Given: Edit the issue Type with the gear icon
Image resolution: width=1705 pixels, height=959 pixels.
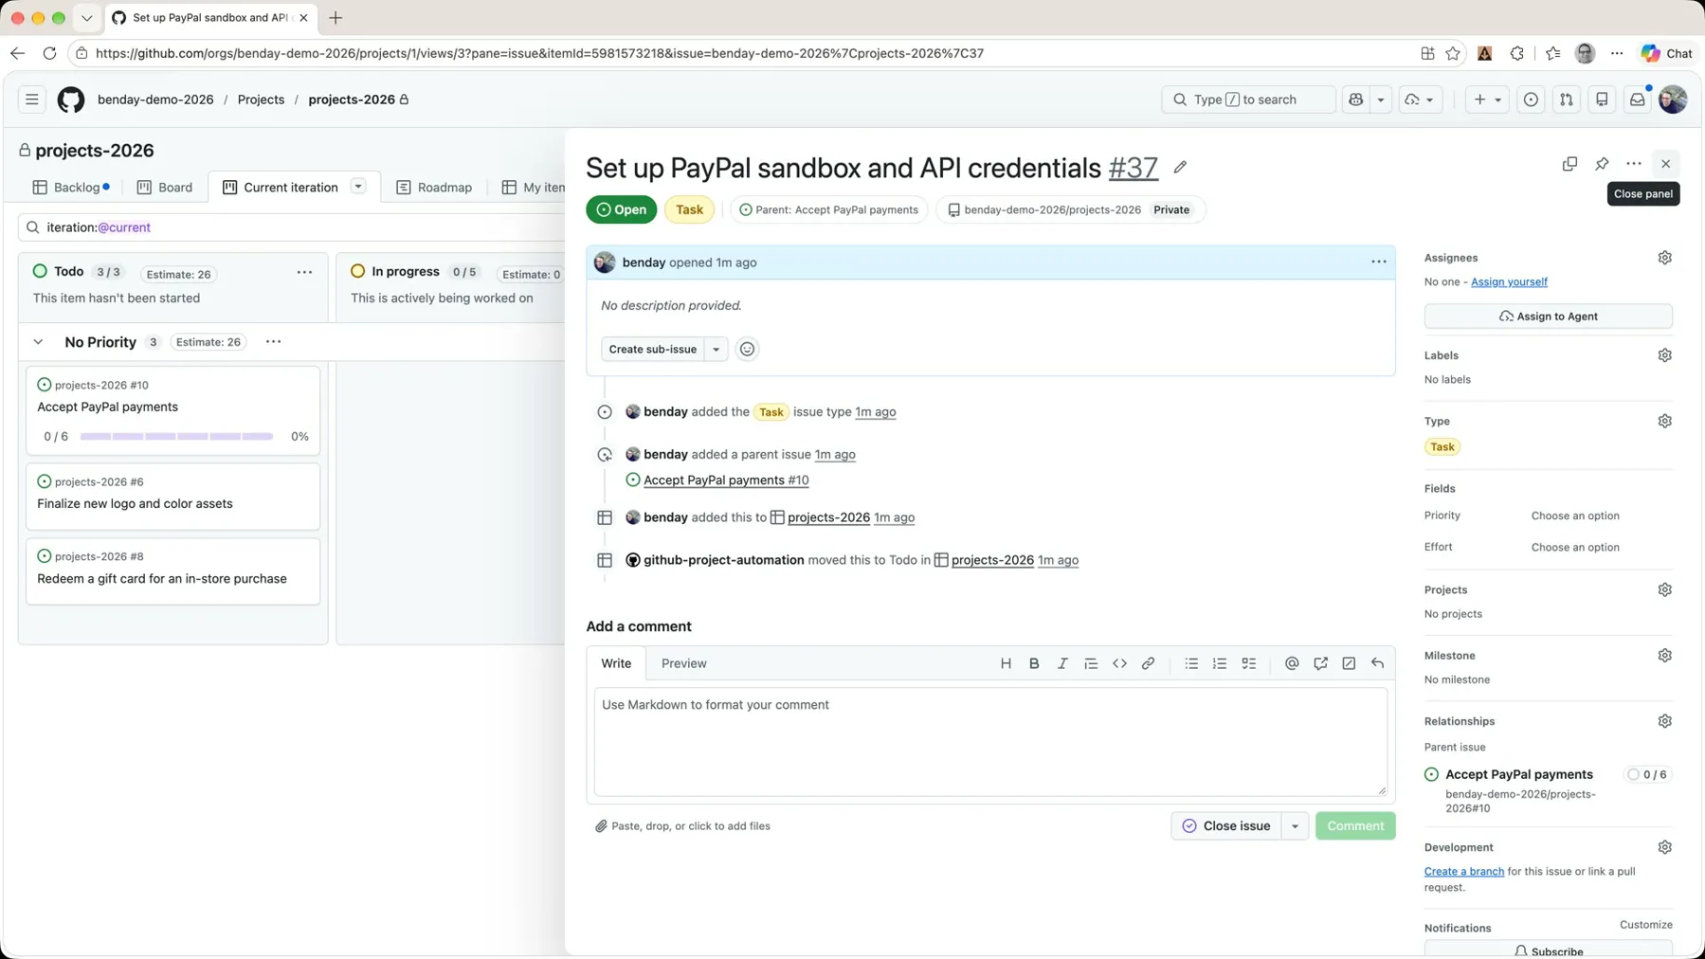Looking at the screenshot, I should [x=1664, y=421].
